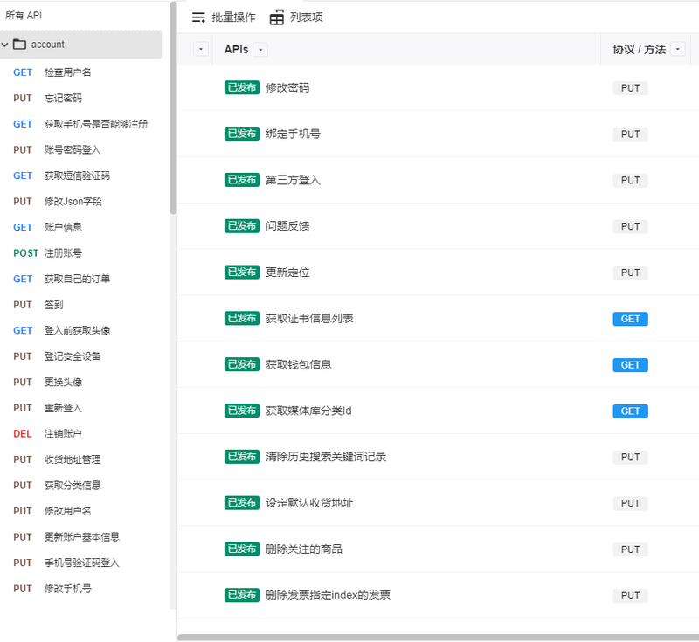Open DEL 注销账户 in sidebar
This screenshot has height=642, width=699.
tap(80, 434)
